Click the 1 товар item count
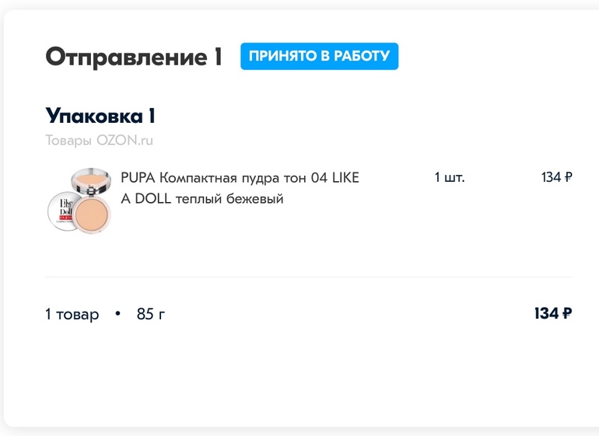This screenshot has width=599, height=436. 72,314
